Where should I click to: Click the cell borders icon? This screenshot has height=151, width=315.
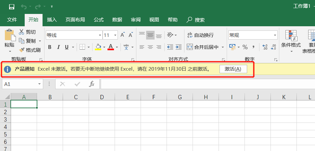[x=82, y=47]
